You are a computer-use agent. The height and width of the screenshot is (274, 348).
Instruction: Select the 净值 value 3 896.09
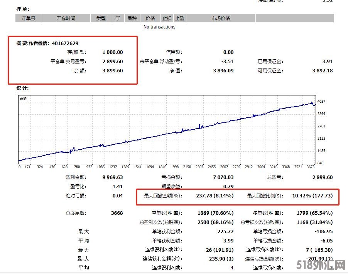click(x=223, y=71)
